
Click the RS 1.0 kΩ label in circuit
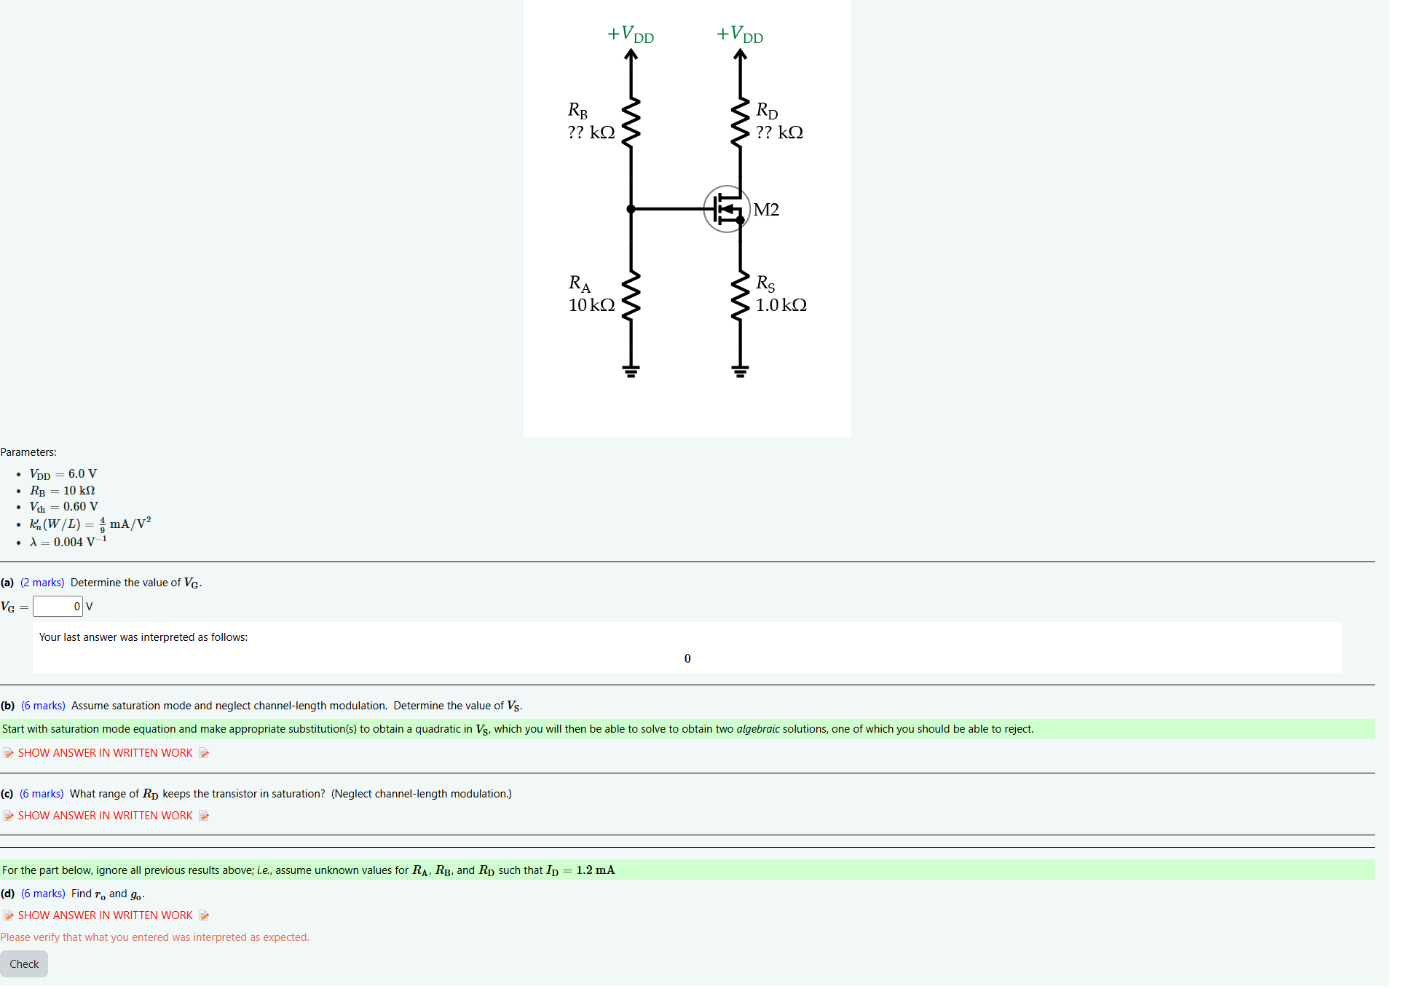coord(781,294)
